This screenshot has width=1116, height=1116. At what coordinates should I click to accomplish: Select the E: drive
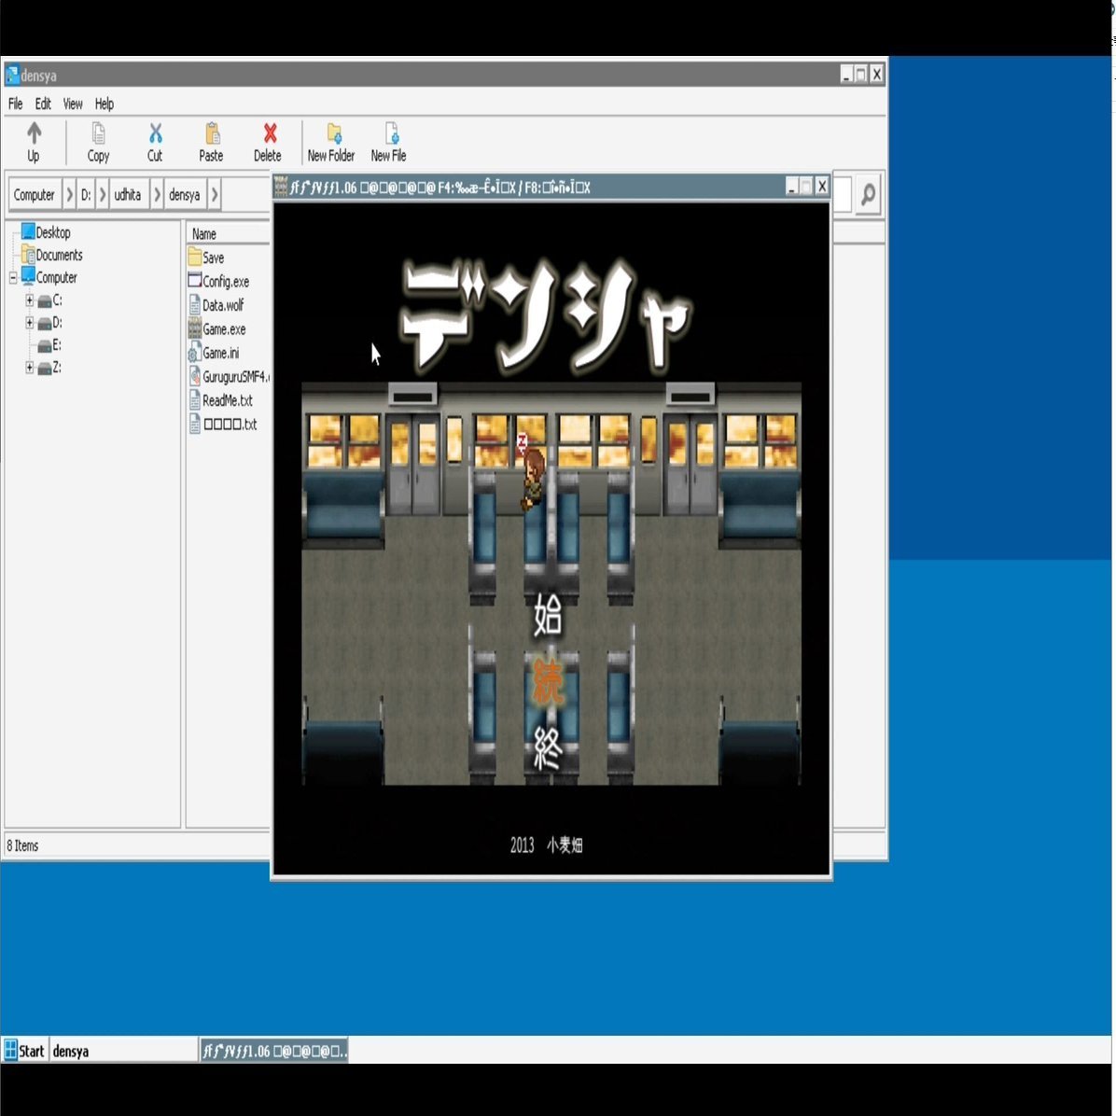pyautogui.click(x=49, y=345)
